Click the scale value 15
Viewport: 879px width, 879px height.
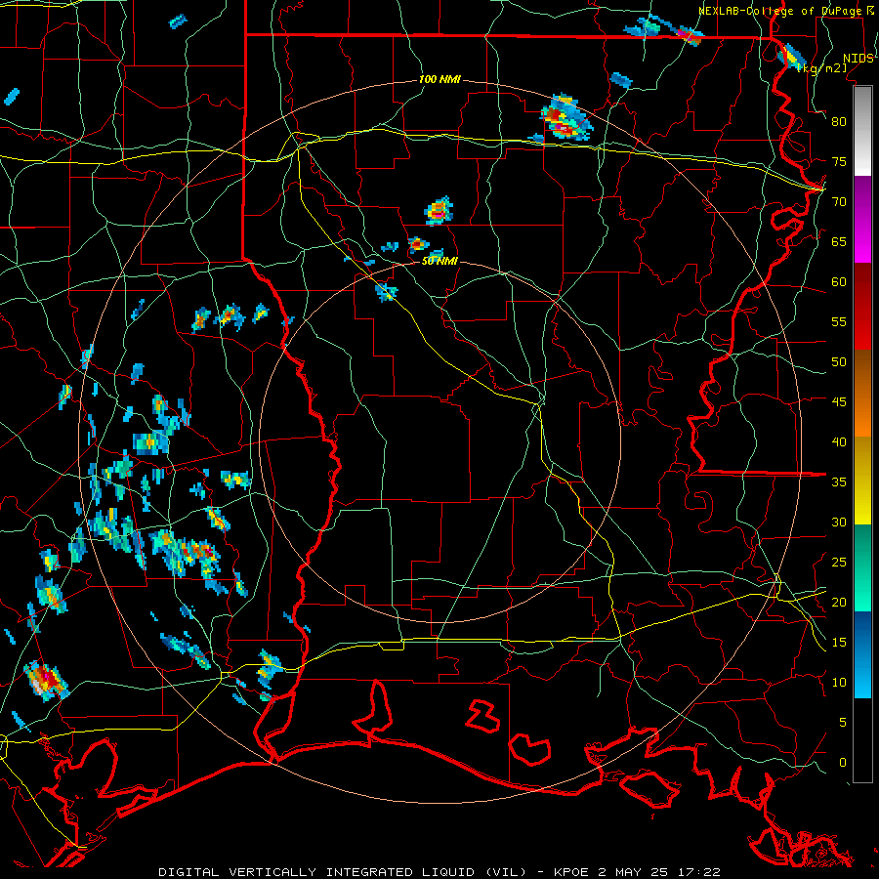pyautogui.click(x=839, y=642)
